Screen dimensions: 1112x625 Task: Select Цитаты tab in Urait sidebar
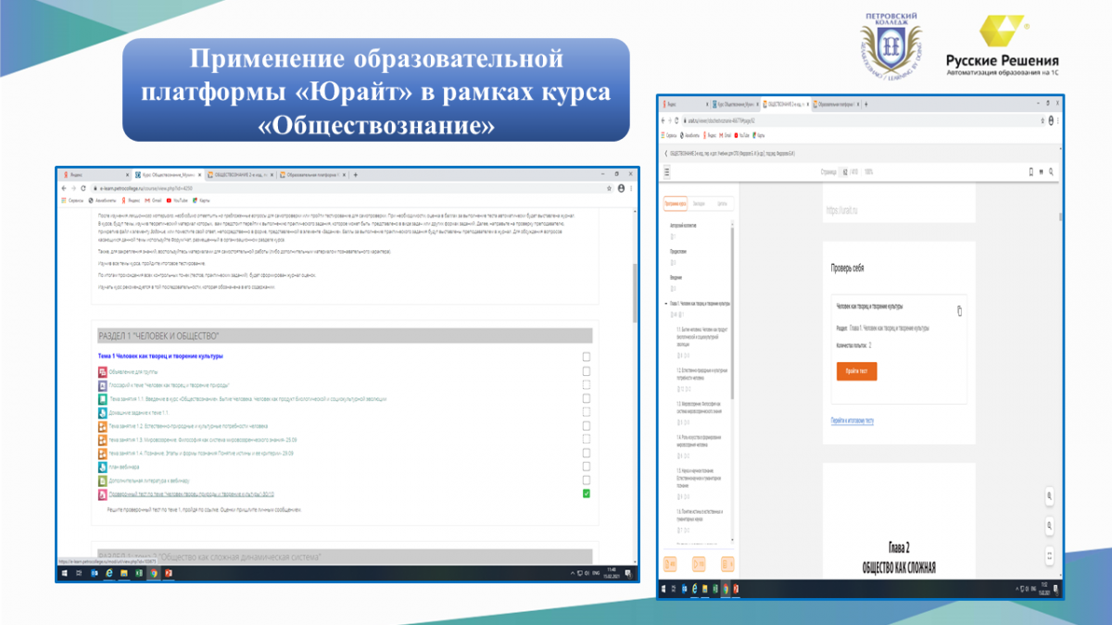[721, 202]
